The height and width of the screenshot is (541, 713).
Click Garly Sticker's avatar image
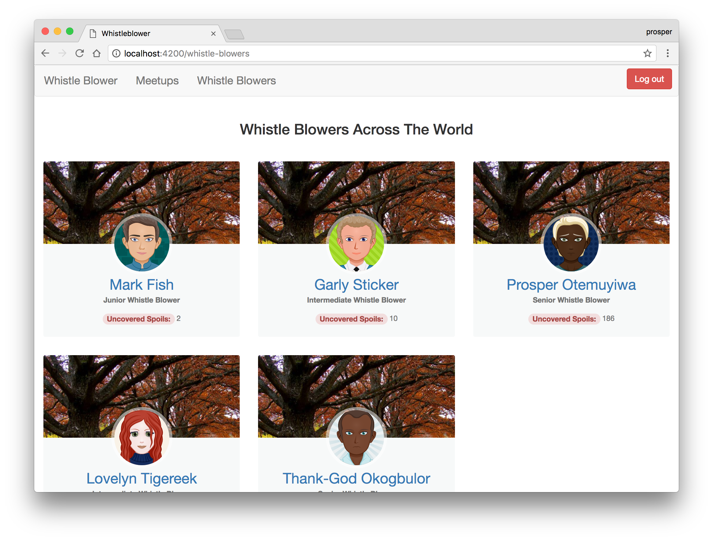356,243
